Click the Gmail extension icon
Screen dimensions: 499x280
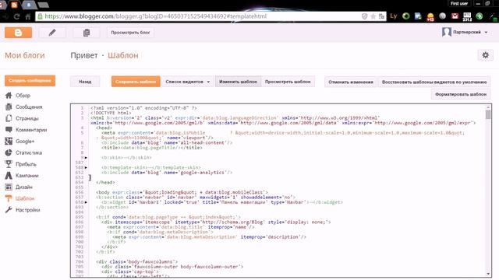455,16
